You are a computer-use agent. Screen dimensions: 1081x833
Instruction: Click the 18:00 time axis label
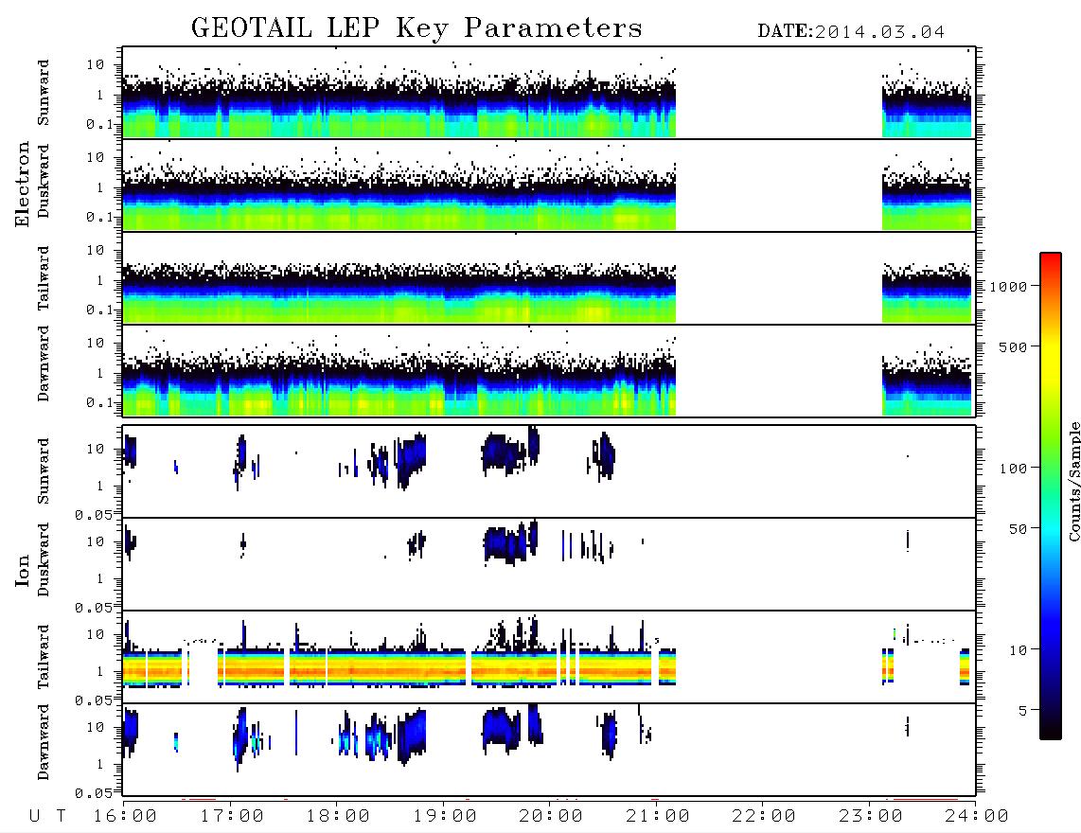click(x=338, y=816)
